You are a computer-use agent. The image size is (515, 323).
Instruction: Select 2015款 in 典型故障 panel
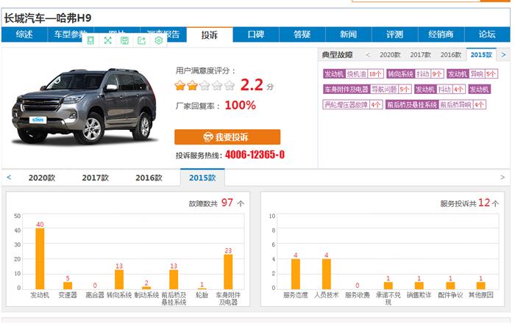[x=481, y=55]
